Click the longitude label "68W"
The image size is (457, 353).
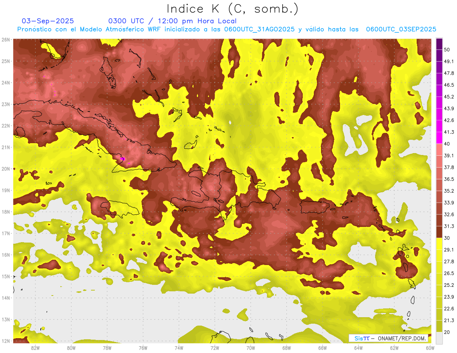pos(286,348)
